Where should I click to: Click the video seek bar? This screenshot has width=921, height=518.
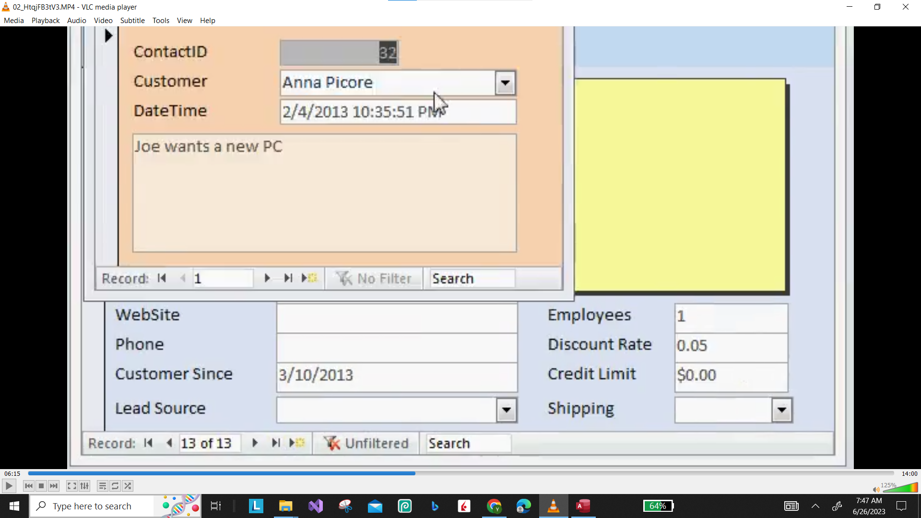pyautogui.click(x=460, y=473)
